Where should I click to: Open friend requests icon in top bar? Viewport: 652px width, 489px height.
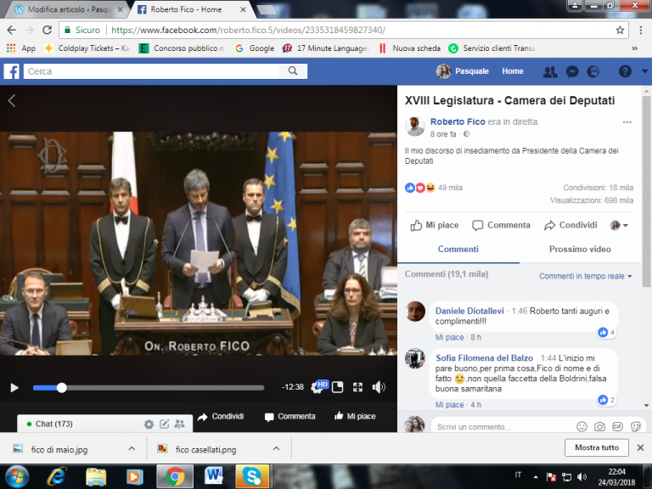coord(550,71)
